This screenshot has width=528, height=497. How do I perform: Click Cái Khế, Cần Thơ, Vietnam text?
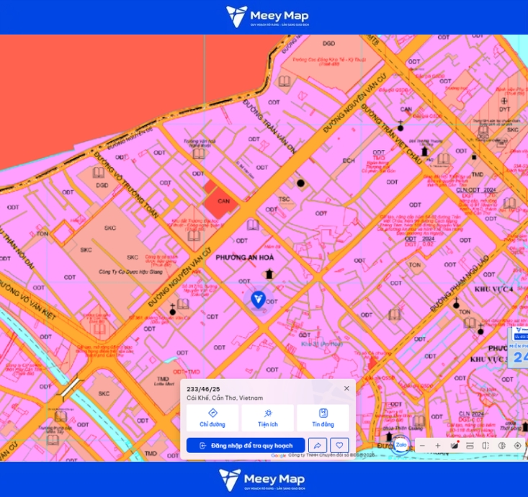click(225, 398)
